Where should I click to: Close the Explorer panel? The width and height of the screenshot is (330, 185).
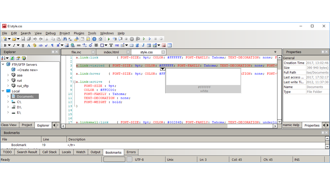[x=57, y=52]
